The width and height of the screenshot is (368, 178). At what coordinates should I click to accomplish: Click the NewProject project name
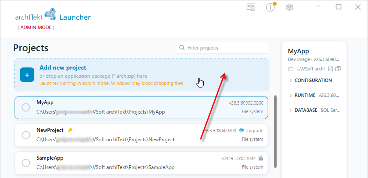click(x=50, y=130)
